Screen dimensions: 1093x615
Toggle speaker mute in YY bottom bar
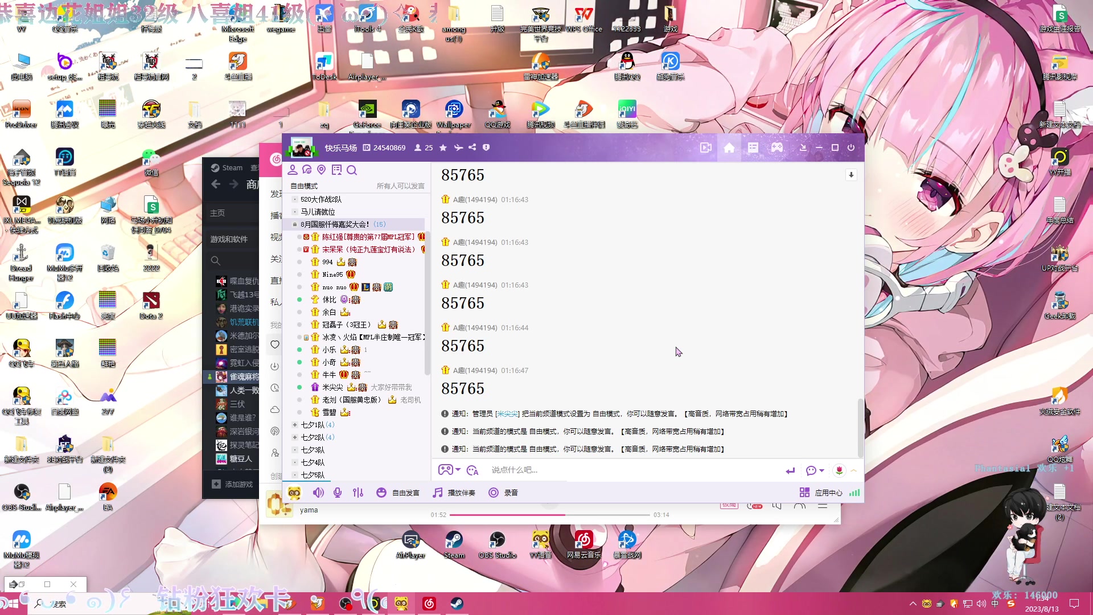pyautogui.click(x=318, y=493)
